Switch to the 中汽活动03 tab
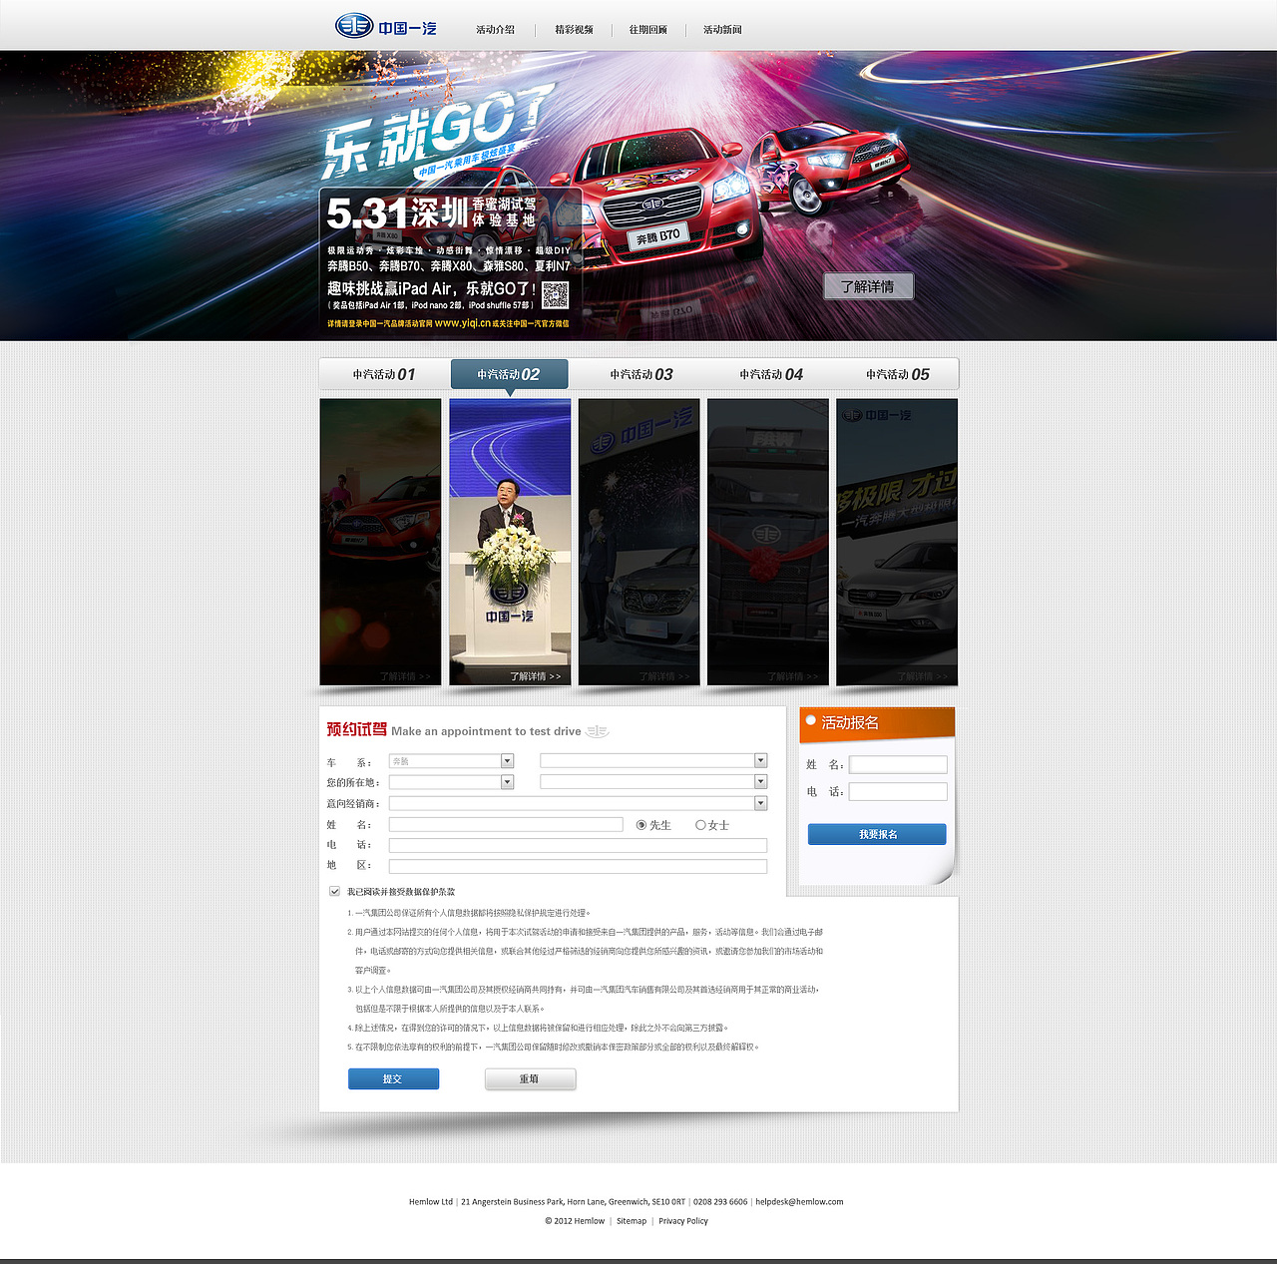This screenshot has height=1264, width=1277. [639, 374]
